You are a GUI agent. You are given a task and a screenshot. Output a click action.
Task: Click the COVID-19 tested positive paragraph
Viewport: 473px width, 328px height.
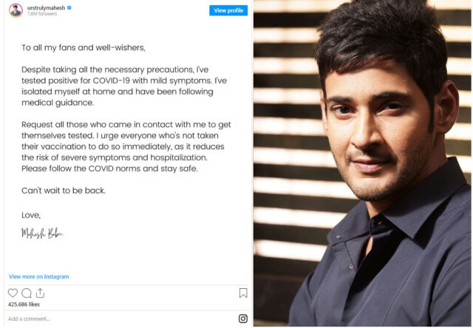click(124, 86)
